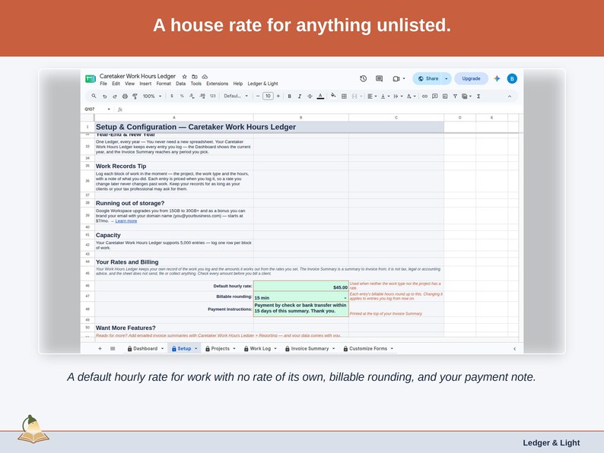Open the Insert menu
604x453 pixels.
point(145,84)
